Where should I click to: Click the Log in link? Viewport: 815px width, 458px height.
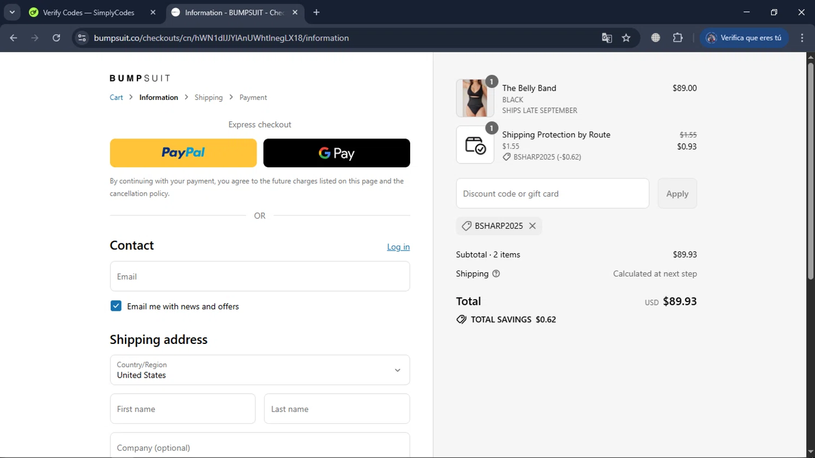[398, 247]
